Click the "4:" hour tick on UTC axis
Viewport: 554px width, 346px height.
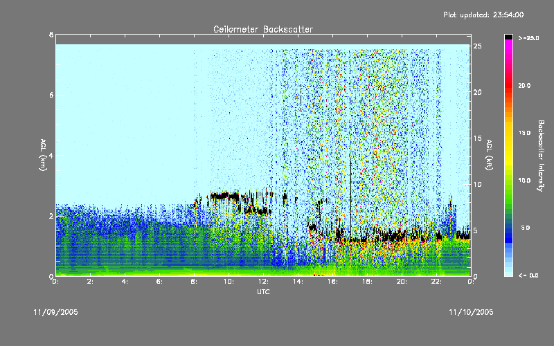tap(125, 282)
